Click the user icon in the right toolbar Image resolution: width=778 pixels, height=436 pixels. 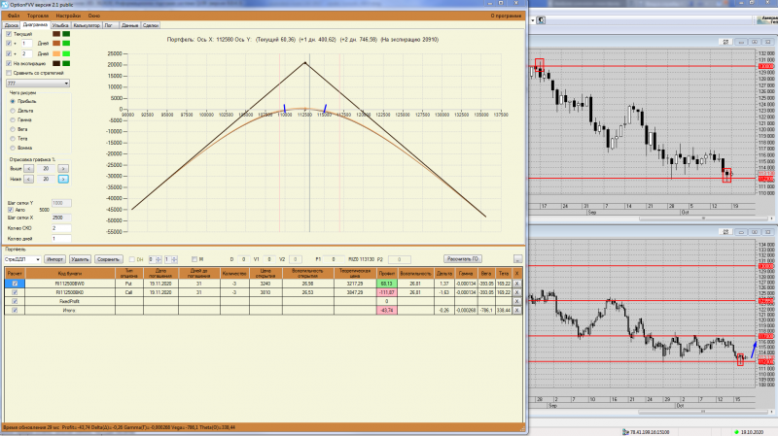541,20
